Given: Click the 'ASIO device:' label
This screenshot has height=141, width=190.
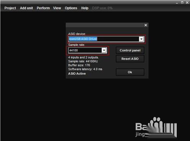Looking at the screenshot, I should pos(77,34).
